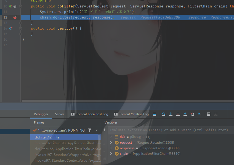Expand the 'this' variable node
The width and height of the screenshot is (234, 165).
(111, 137)
